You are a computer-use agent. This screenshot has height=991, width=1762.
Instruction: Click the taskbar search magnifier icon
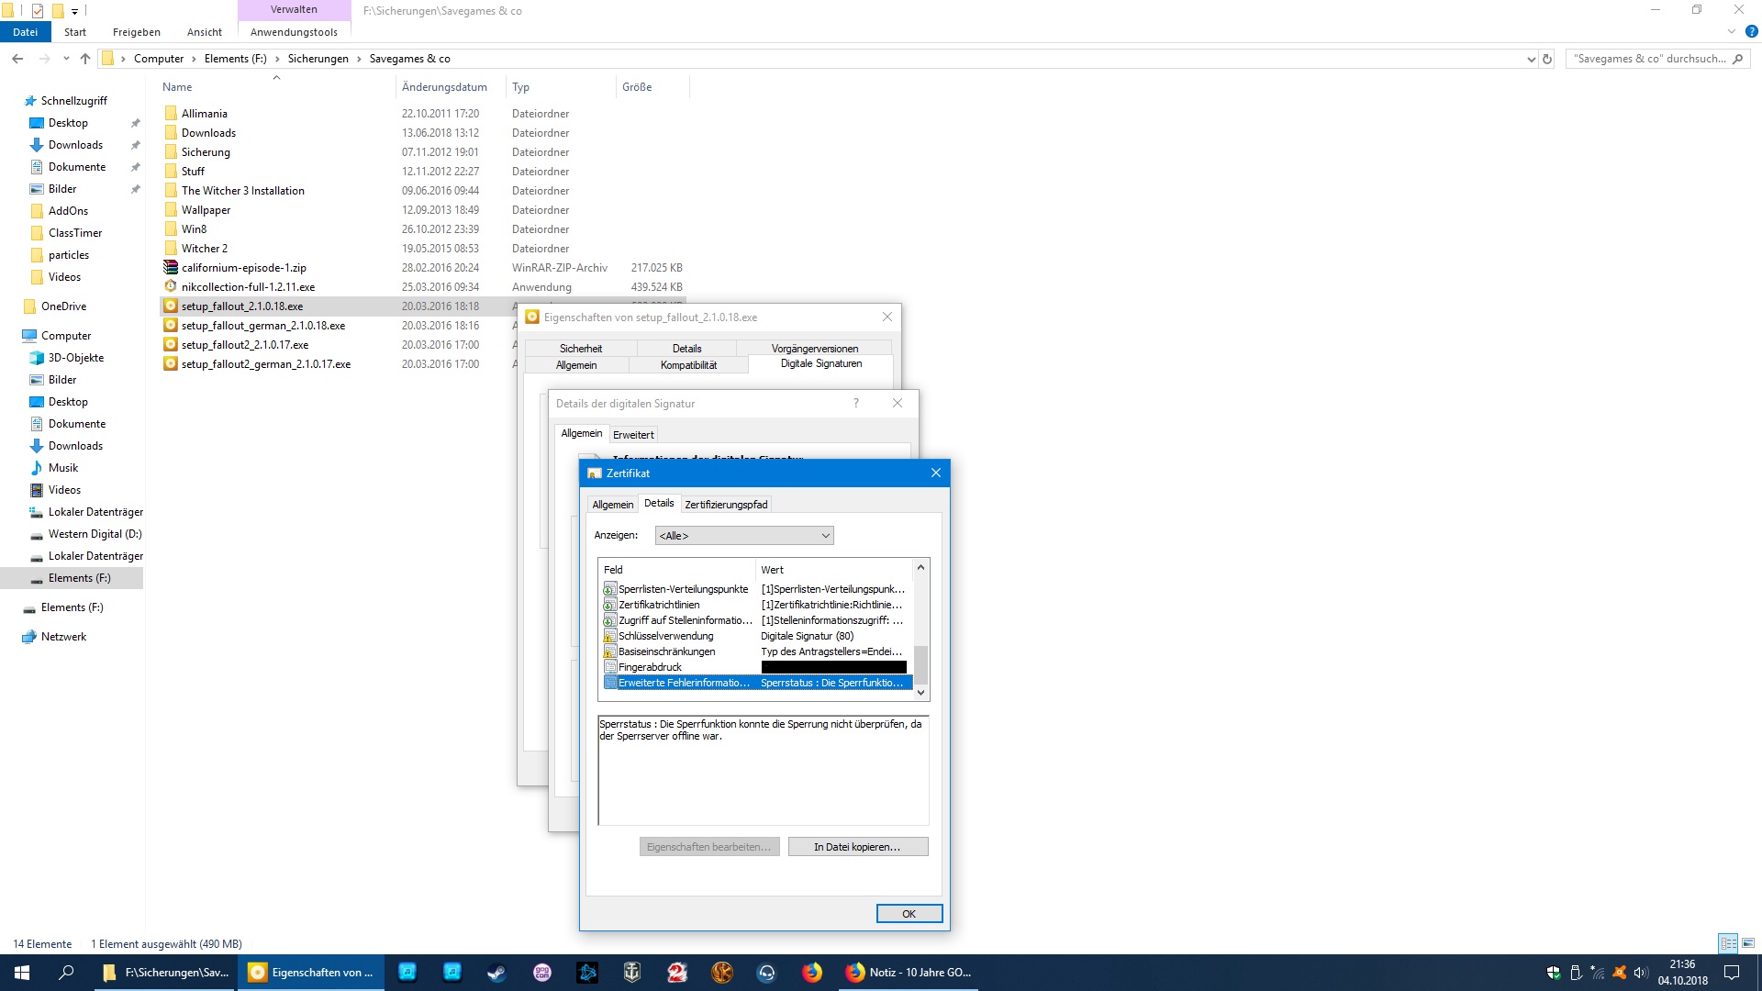(x=66, y=973)
